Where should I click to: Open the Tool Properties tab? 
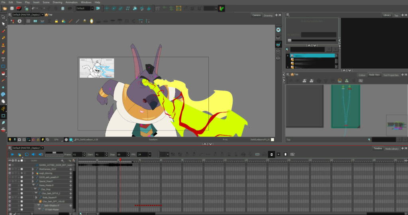coord(391,75)
